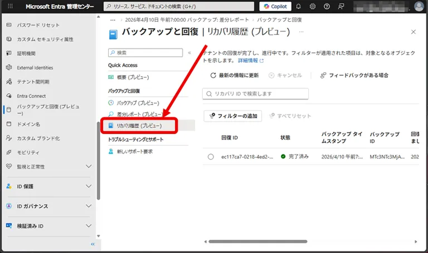Click the モビリティ sidebar icon
428x253 pixels.
click(9, 152)
